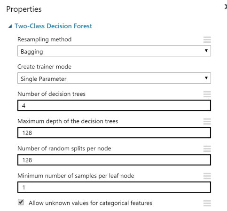Click the dropdown arrow on Single Parameter selector
The width and height of the screenshot is (227, 211).
(206, 78)
